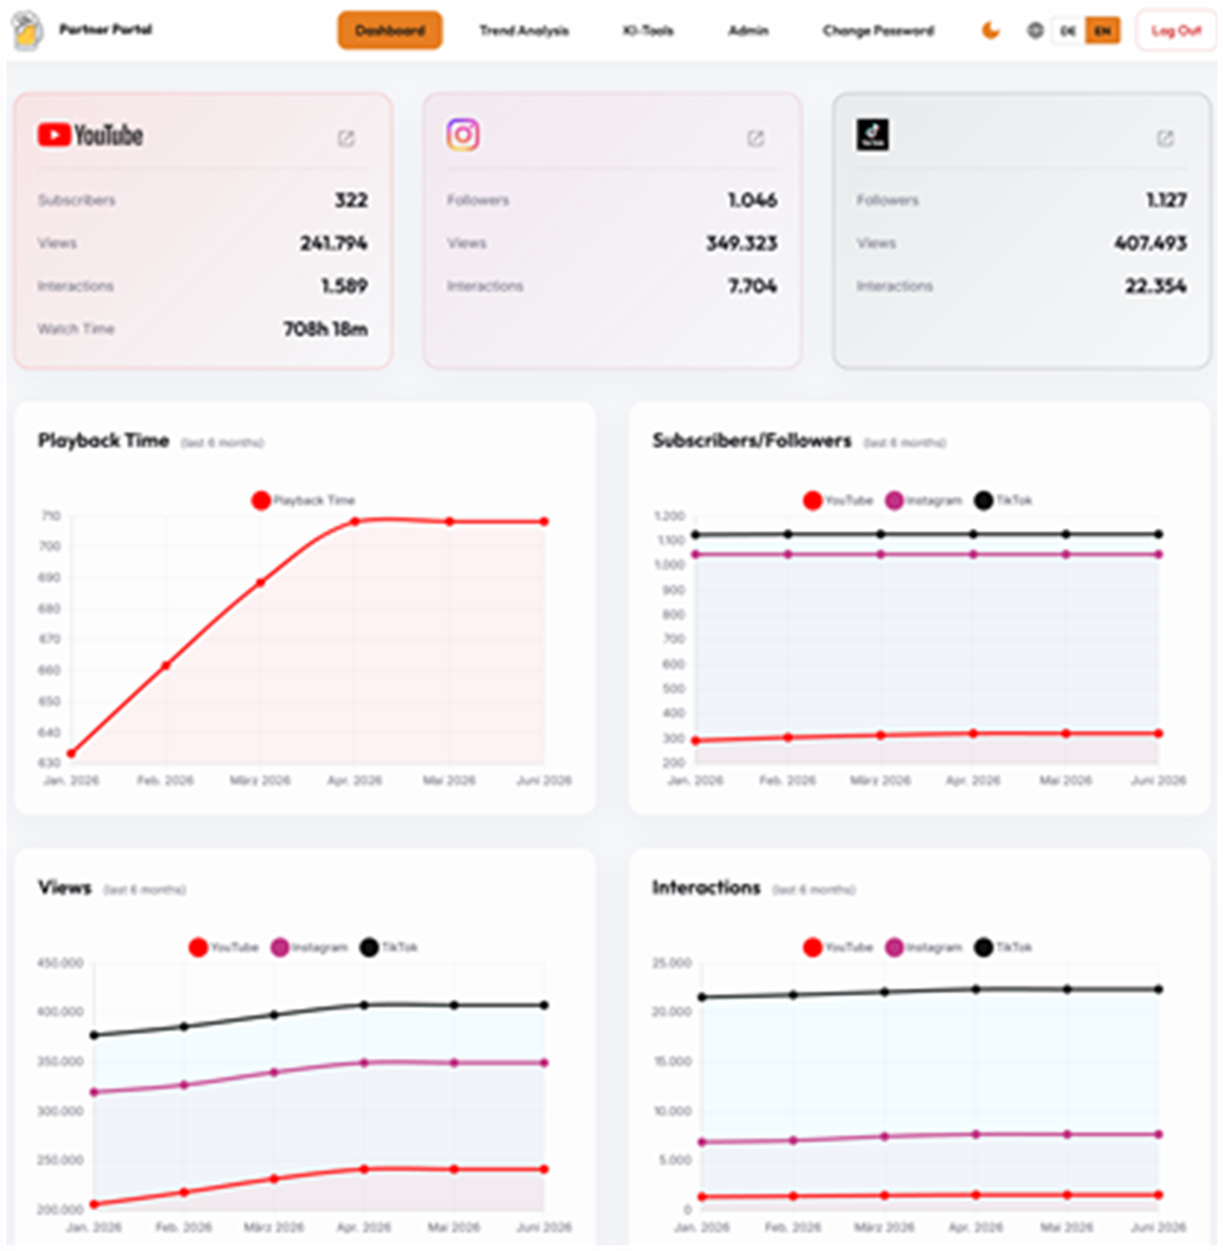
Task: Click the TikTok Views value 407.493
Action: [1151, 243]
